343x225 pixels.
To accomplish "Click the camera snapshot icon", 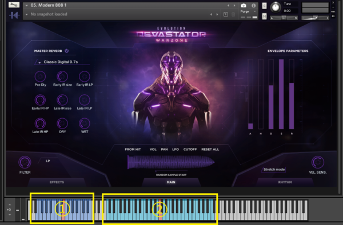I will (x=244, y=6).
